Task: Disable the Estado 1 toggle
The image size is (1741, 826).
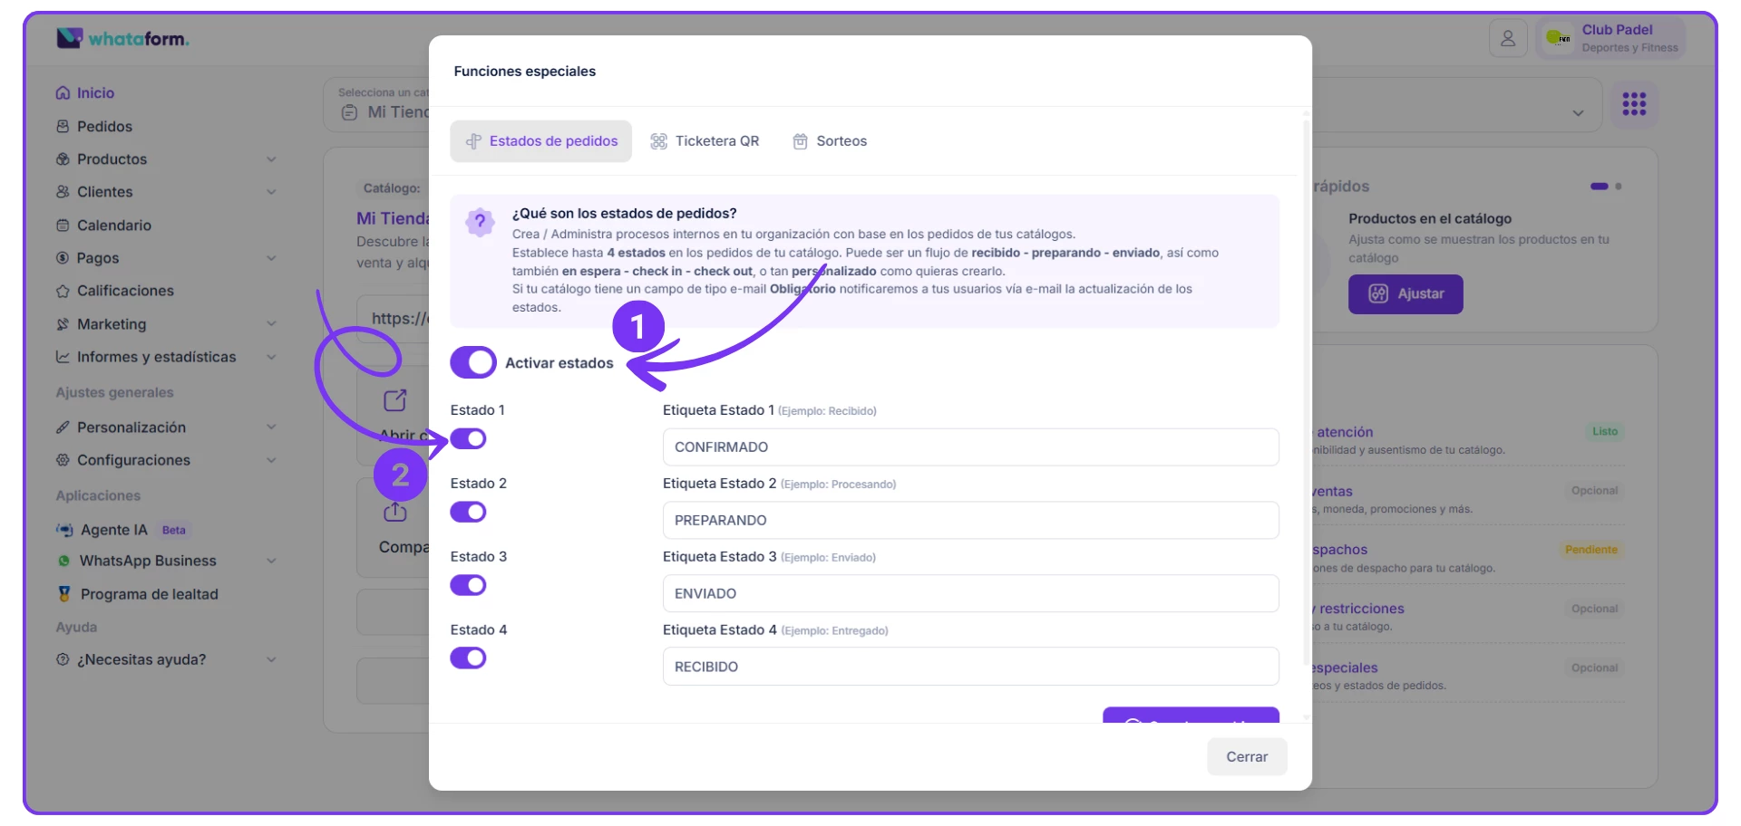Action: 468,439
